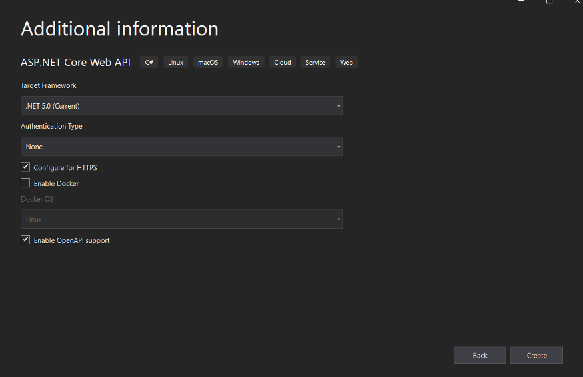This screenshot has width=583, height=377.
Task: Enable the Docker checkbox
Action: [25, 183]
